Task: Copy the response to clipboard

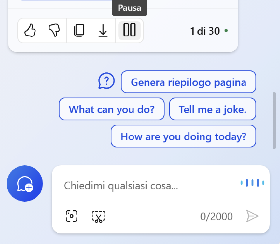Action: (x=79, y=30)
